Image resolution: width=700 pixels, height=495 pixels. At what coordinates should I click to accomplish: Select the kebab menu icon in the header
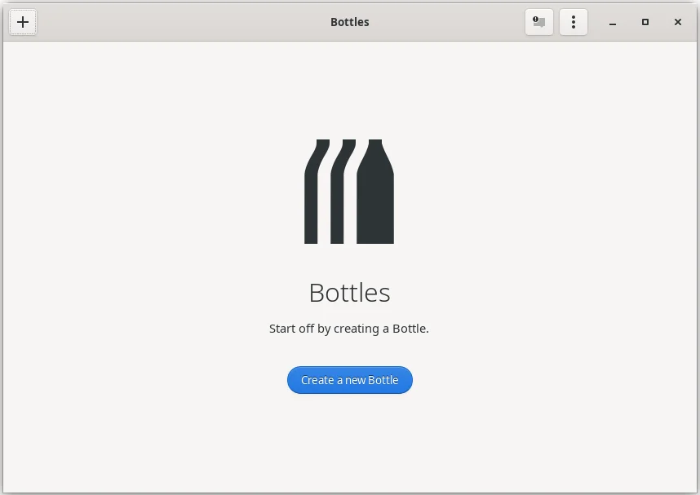[574, 22]
